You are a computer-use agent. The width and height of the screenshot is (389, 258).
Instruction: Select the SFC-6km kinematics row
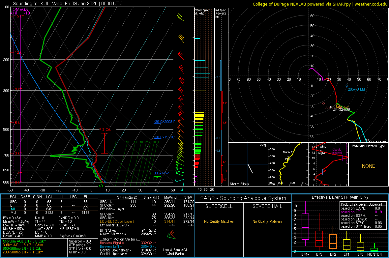(147, 214)
